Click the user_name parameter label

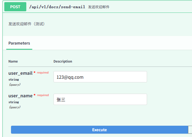coord(20,96)
